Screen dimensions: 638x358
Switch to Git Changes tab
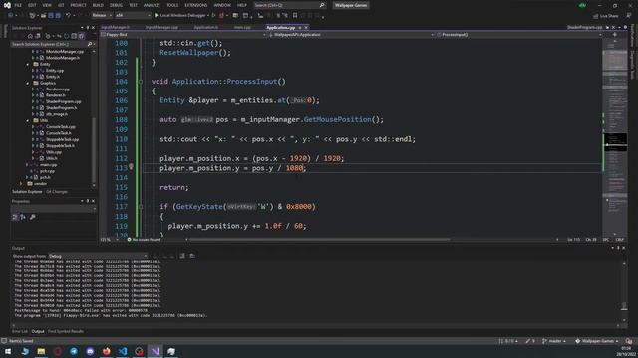[x=57, y=192]
